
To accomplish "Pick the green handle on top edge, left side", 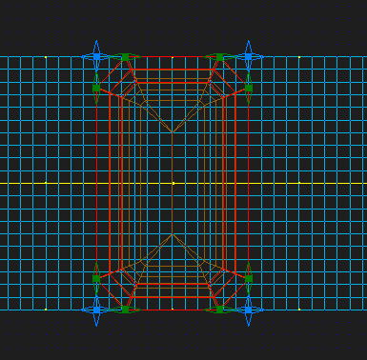I will pos(126,57).
